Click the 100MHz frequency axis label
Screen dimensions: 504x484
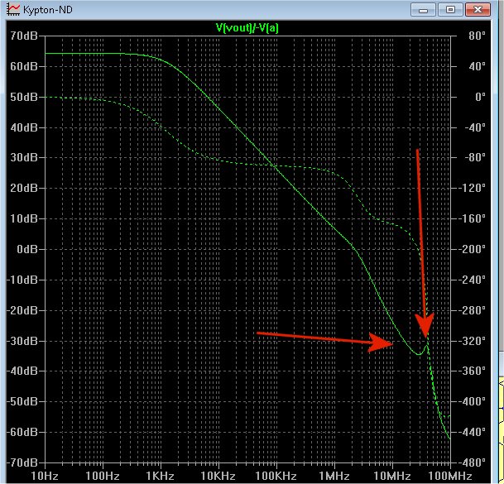click(x=450, y=476)
